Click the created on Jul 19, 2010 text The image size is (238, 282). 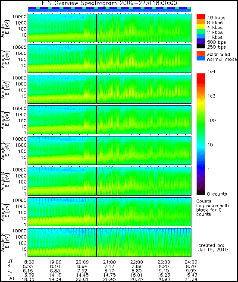[x=213, y=247]
